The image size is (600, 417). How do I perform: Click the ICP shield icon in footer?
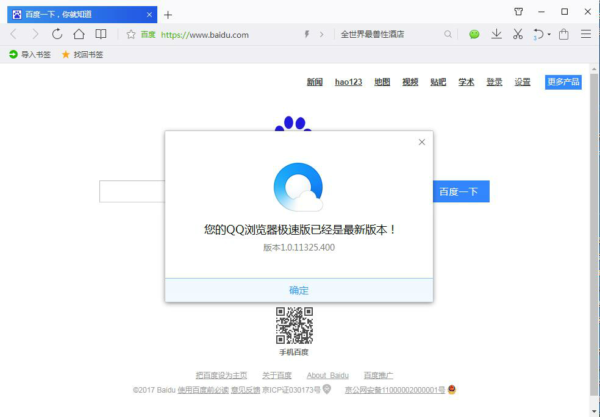click(327, 389)
